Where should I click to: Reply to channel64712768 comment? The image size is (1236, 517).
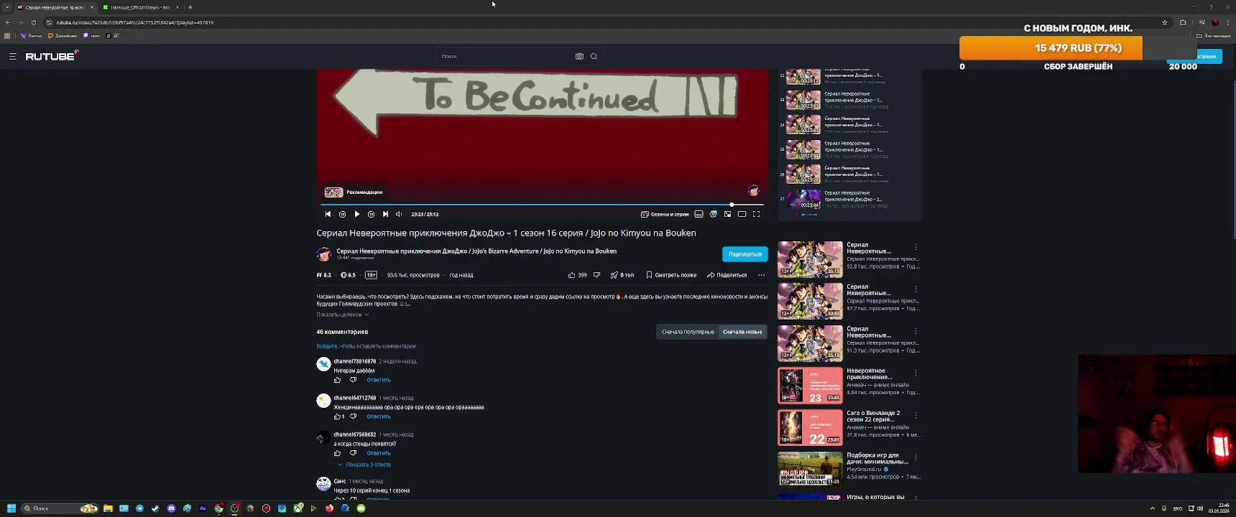pos(379,416)
